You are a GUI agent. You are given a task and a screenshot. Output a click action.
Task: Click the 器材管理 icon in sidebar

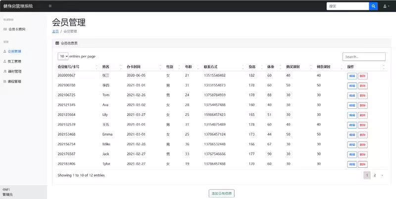pos(5,71)
